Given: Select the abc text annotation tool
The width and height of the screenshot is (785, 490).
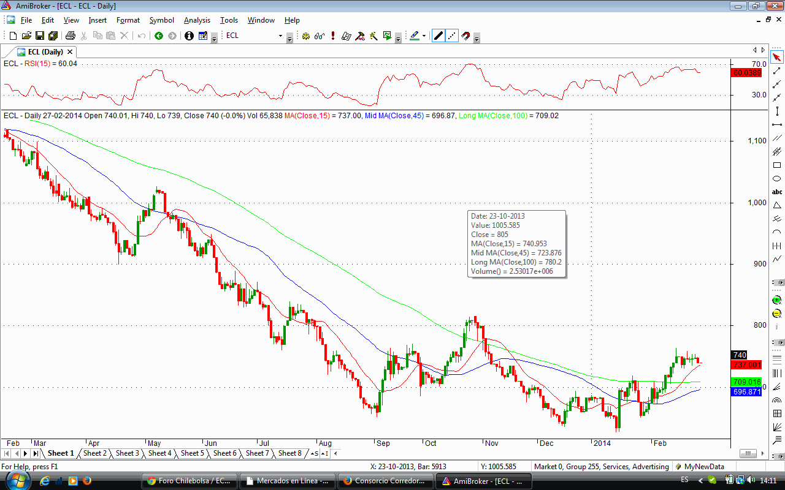Looking at the screenshot, I should pos(777,192).
